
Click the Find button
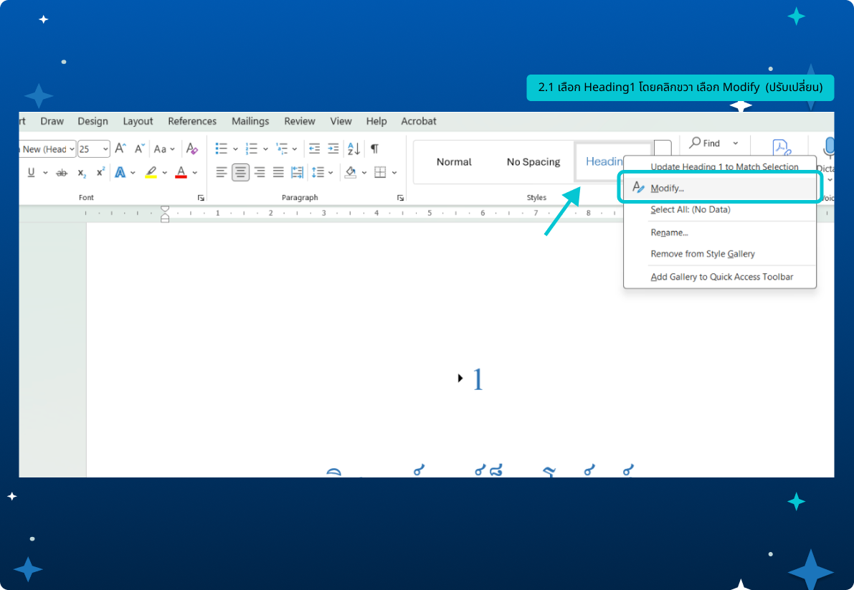[x=705, y=143]
